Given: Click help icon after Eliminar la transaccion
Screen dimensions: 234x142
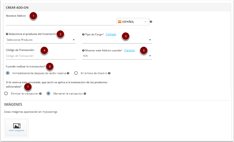Looking at the screenshot, I should 41,94.
